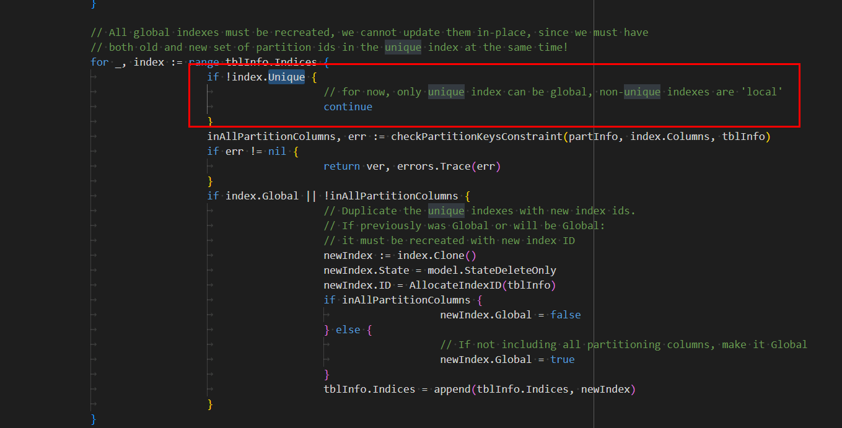
Task: Click 'AllocateIndexID' function name
Action: (x=455, y=285)
